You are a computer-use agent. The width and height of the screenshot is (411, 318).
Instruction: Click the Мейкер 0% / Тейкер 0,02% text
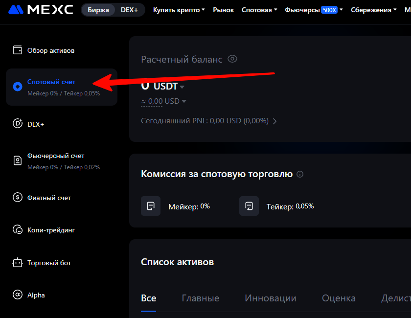pos(64,167)
